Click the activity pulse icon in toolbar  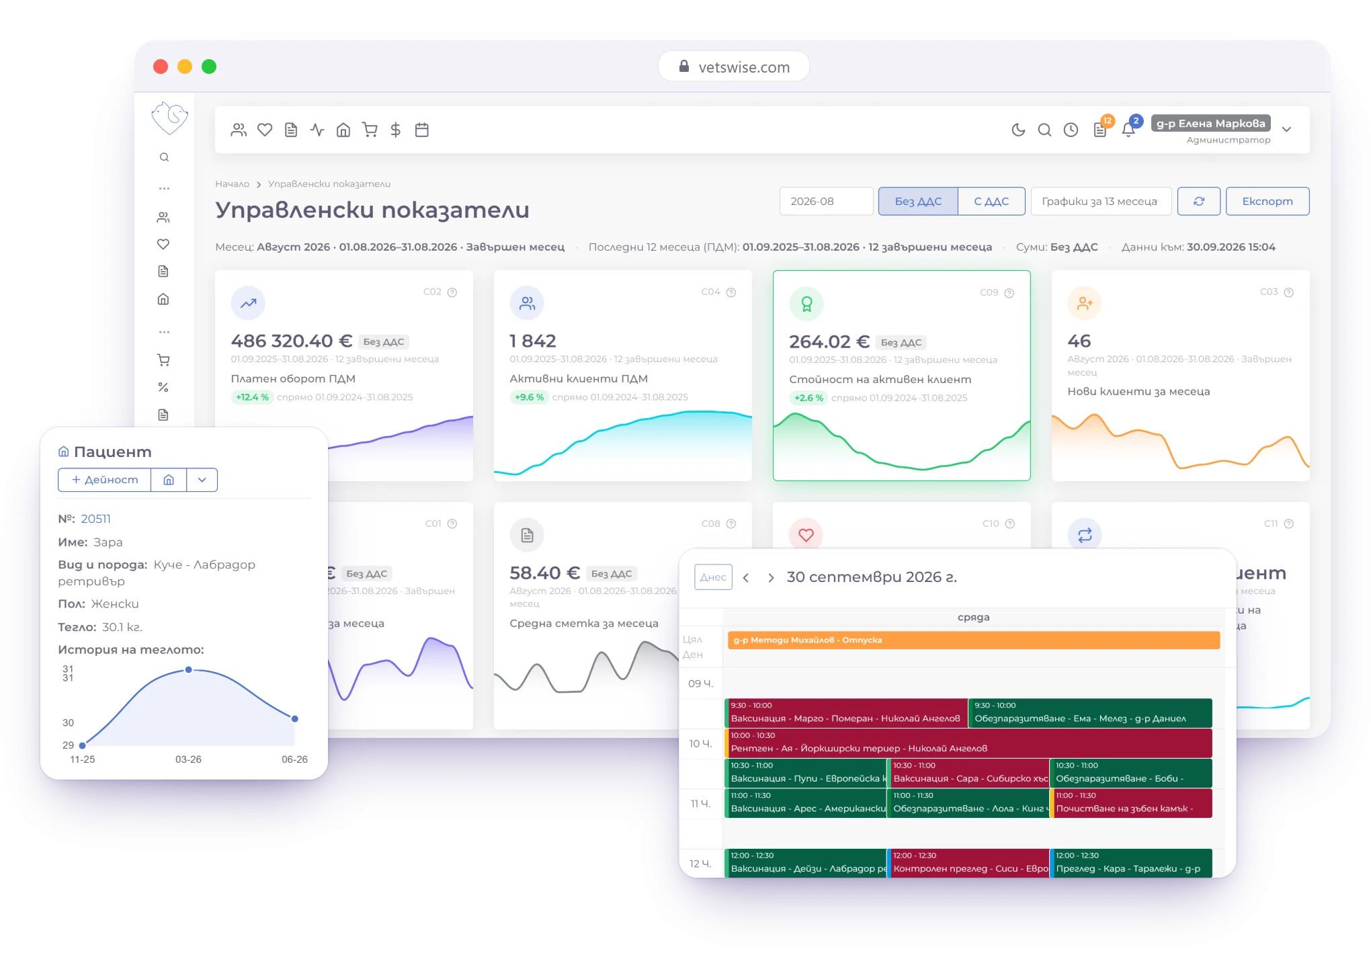pyautogui.click(x=317, y=130)
